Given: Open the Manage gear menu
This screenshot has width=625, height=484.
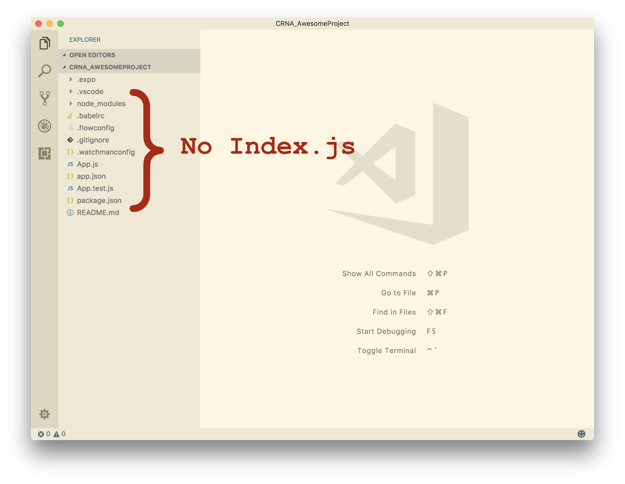Looking at the screenshot, I should tap(45, 414).
